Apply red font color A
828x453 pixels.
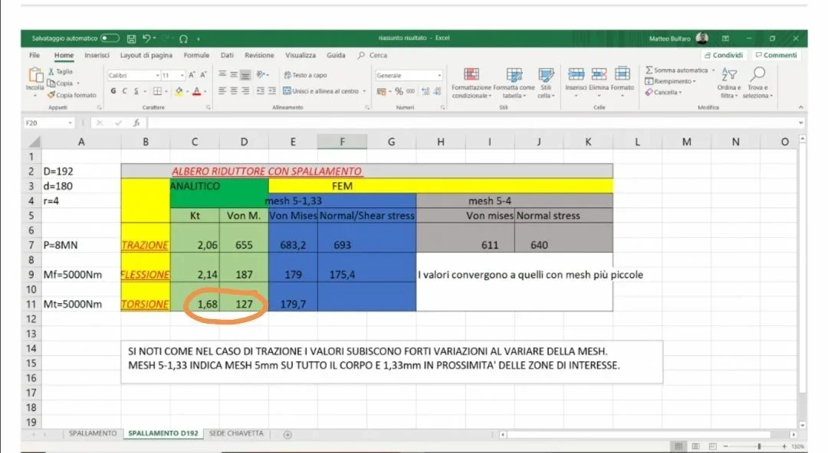196,91
